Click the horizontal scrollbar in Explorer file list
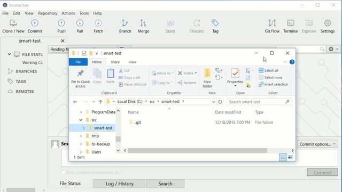This screenshot has height=192, width=342. 197,150
